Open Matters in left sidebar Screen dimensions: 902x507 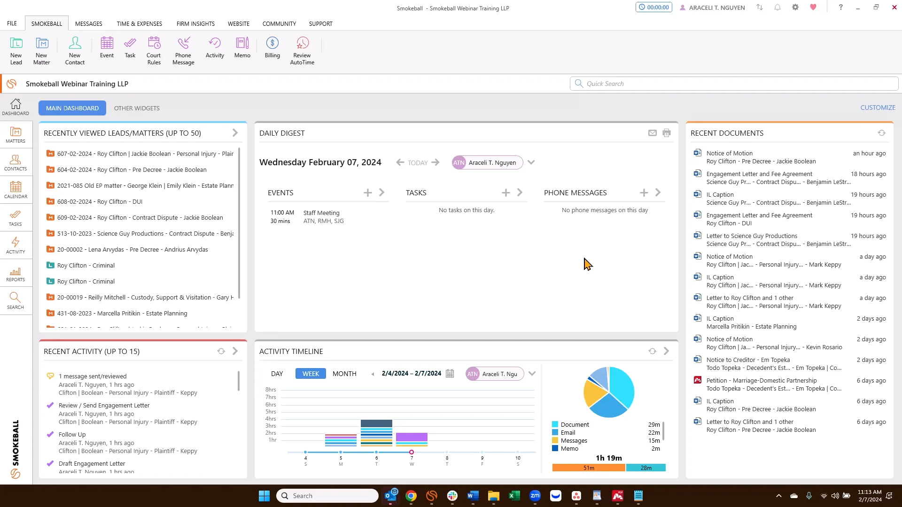click(x=16, y=135)
